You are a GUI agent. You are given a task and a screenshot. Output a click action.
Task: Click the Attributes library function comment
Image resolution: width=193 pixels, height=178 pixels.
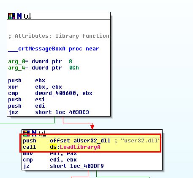[x=59, y=36]
